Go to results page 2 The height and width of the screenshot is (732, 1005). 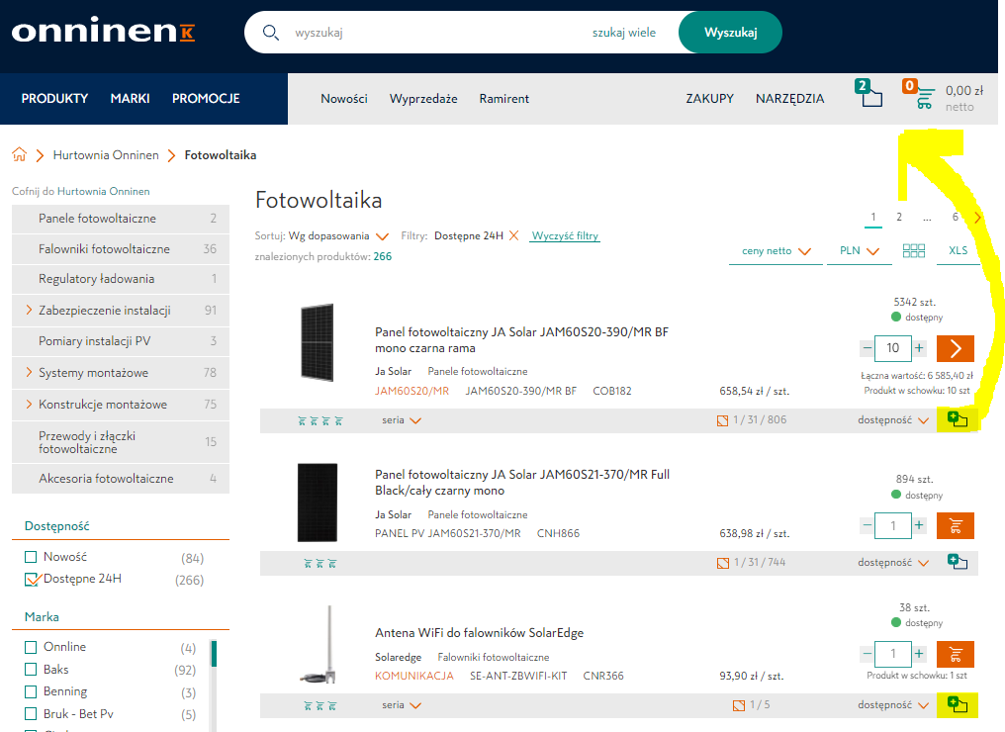pyautogui.click(x=899, y=218)
